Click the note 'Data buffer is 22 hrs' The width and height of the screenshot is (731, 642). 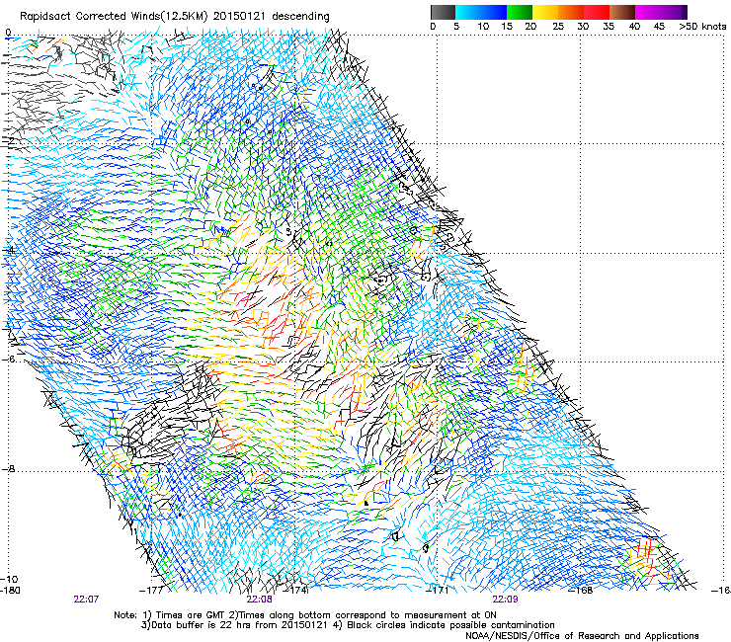click(x=201, y=625)
